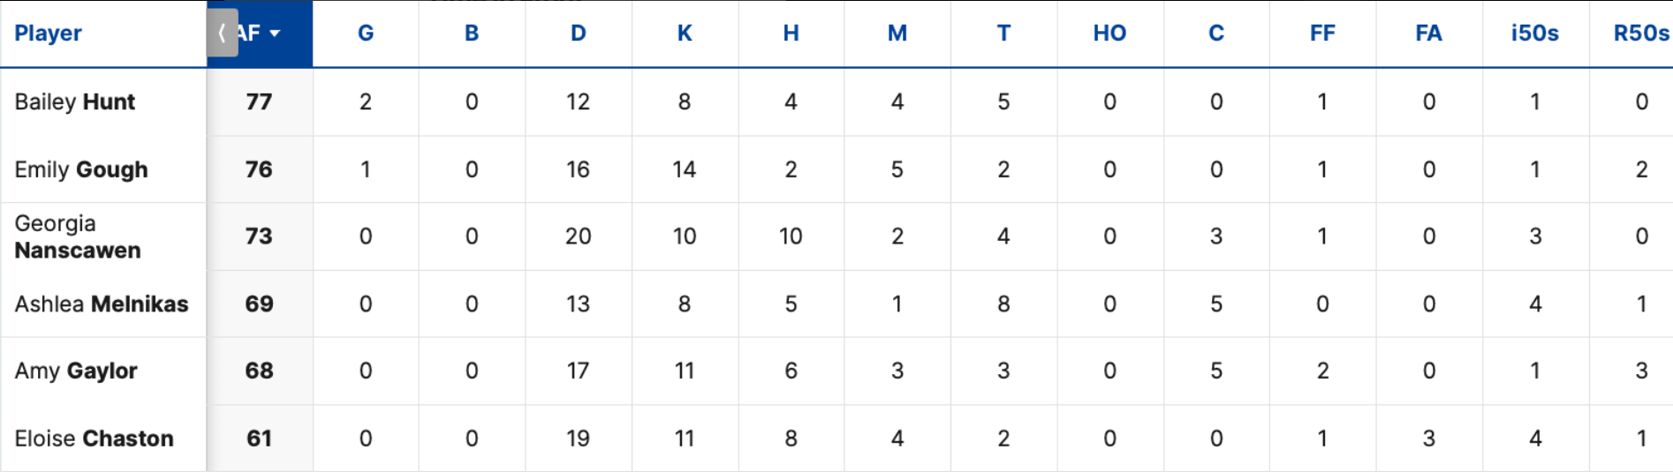
Task: Sort by FF column header
Action: pos(1322,34)
